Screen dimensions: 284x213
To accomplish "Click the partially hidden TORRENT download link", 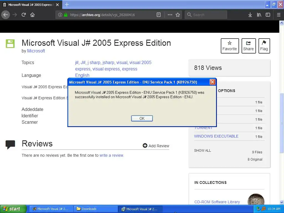I will click(203, 128).
